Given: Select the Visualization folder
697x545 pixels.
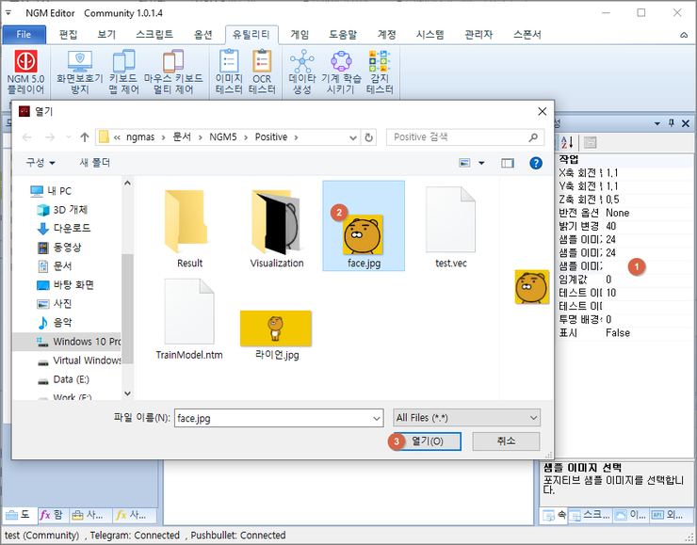Looking at the screenshot, I should click(x=277, y=228).
